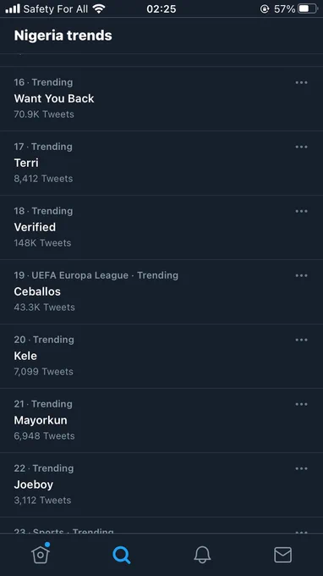Open more options for Verified trend
Viewport: 323px width, 576px height.
tap(301, 211)
